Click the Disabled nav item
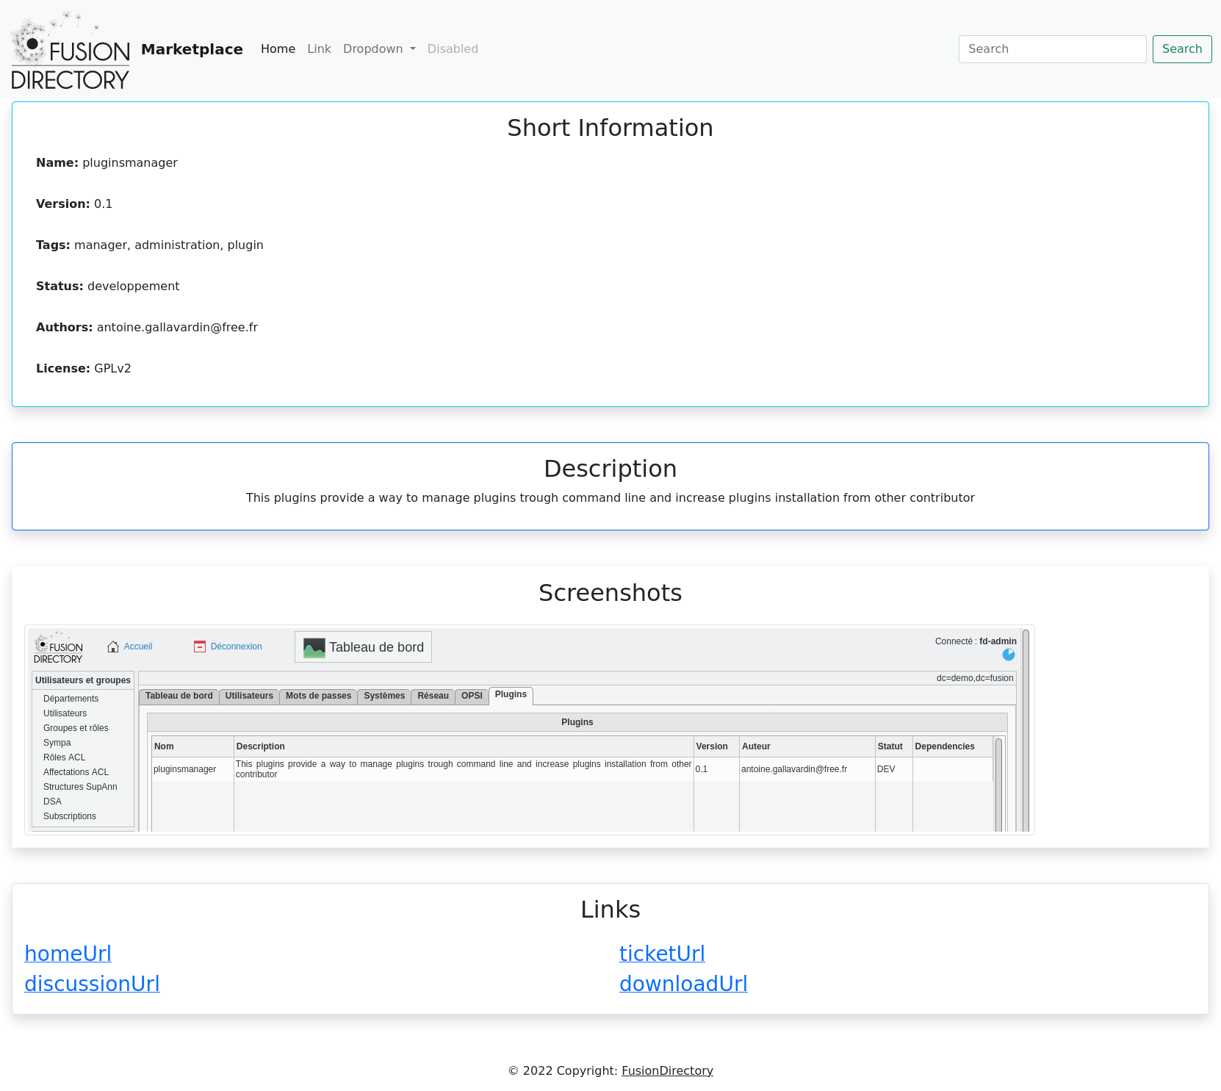1221x1091 pixels. point(453,49)
